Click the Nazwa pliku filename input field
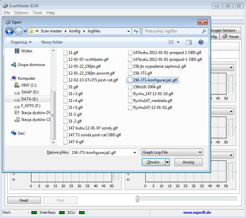246x218 pixels. tap(102, 153)
